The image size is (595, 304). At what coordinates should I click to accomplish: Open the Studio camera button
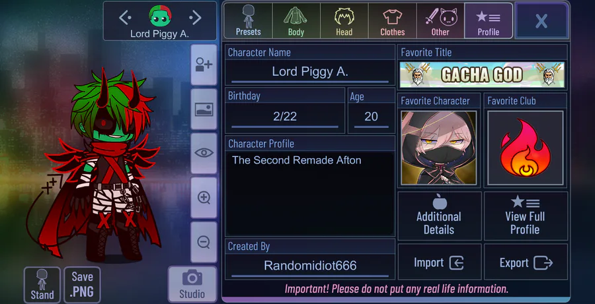(x=192, y=285)
